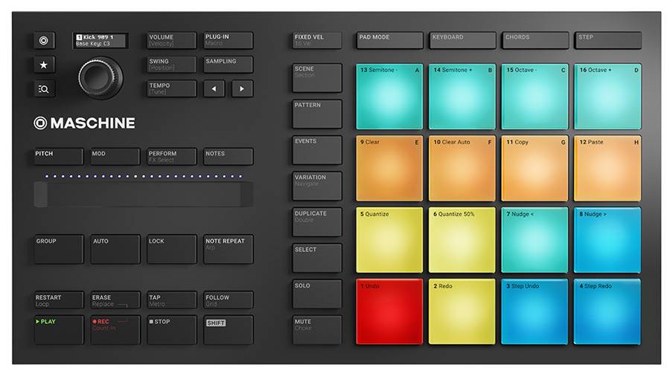Toggle the FOLLOW button
The width and height of the screenshot is (670, 373).
229,300
